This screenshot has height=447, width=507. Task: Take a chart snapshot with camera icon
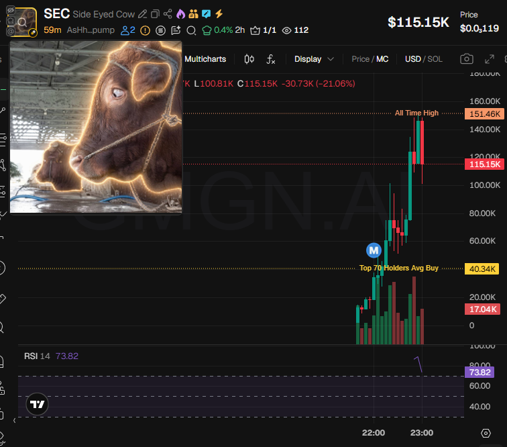pos(466,59)
